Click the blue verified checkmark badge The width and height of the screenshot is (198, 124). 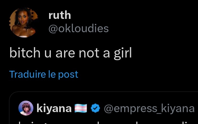(x=96, y=108)
